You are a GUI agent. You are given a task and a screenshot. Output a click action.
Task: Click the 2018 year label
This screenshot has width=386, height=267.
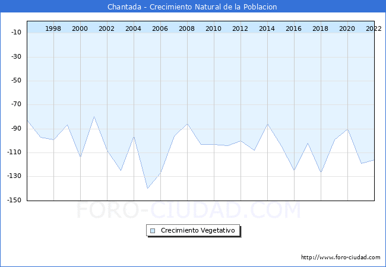coord(320,28)
